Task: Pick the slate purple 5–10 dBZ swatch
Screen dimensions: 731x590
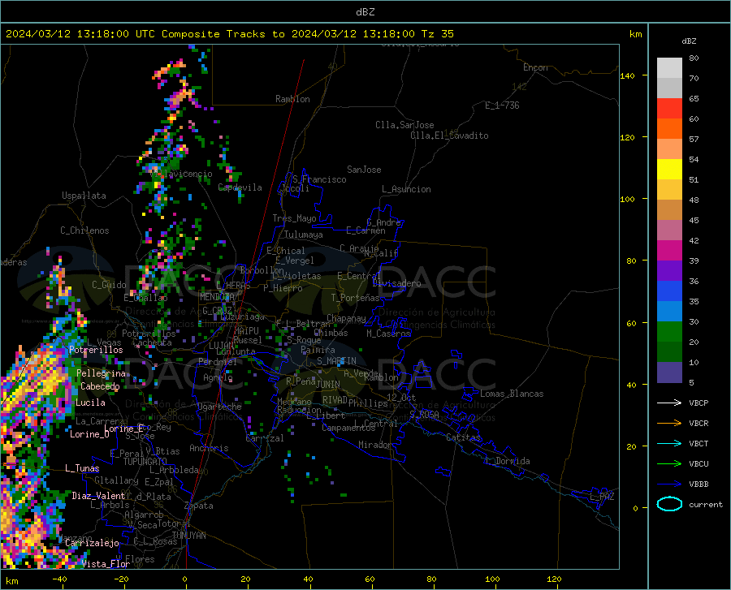Action: [669, 373]
